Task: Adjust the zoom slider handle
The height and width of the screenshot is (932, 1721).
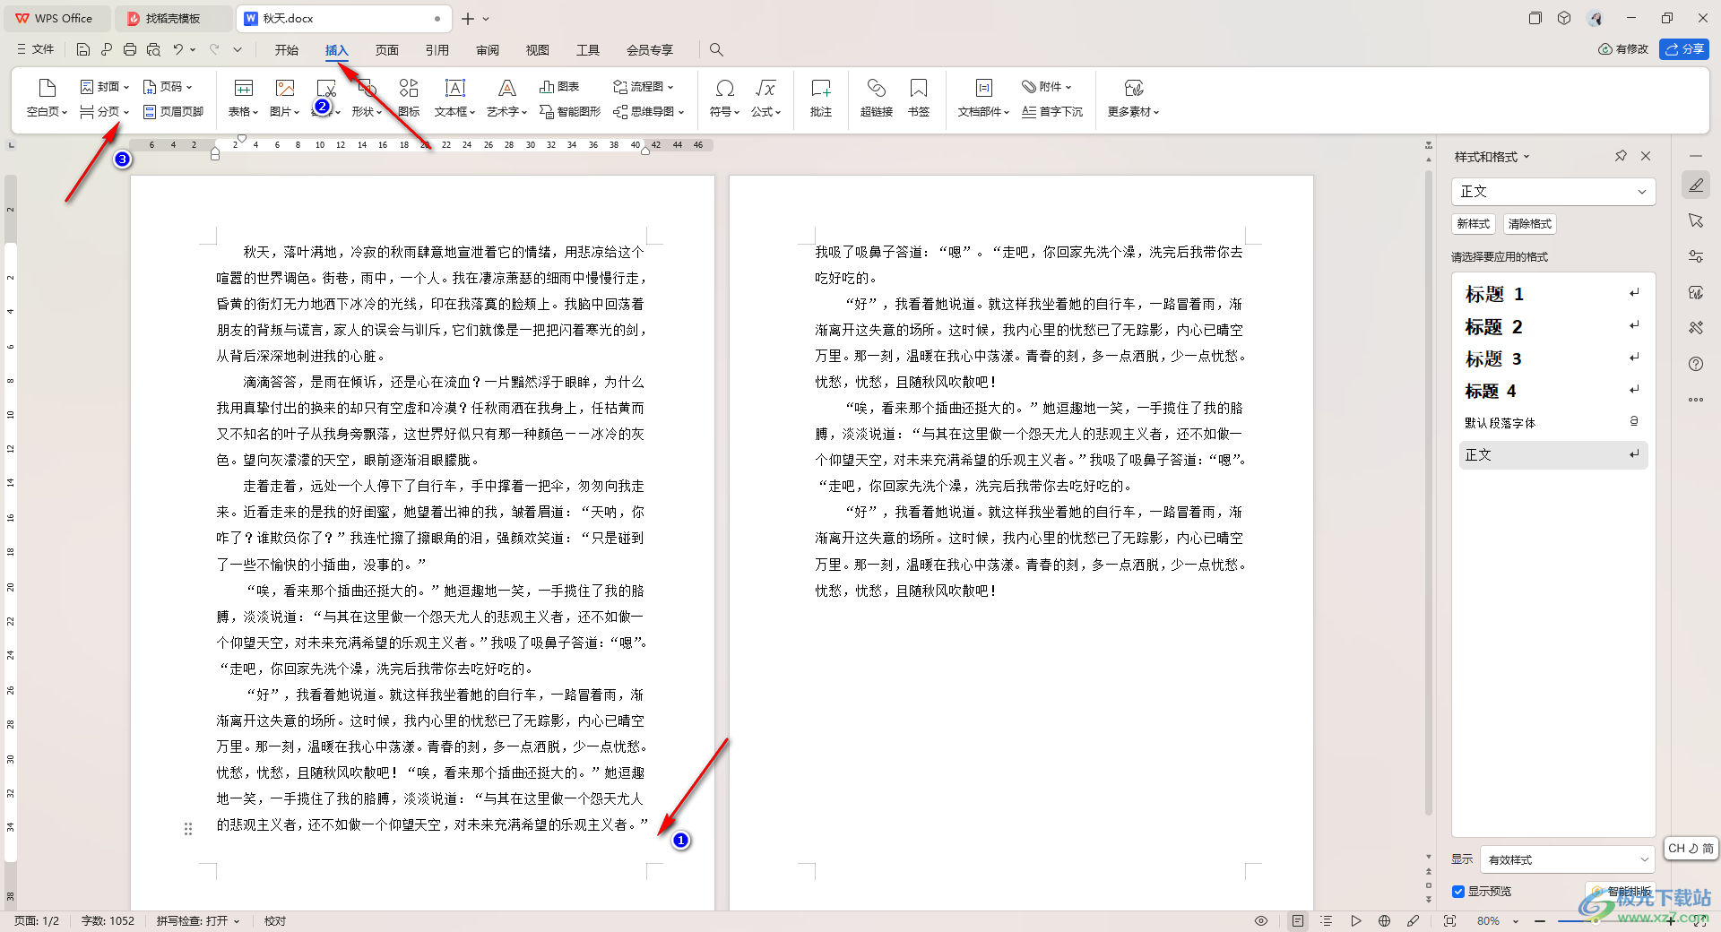Action: point(1596,921)
